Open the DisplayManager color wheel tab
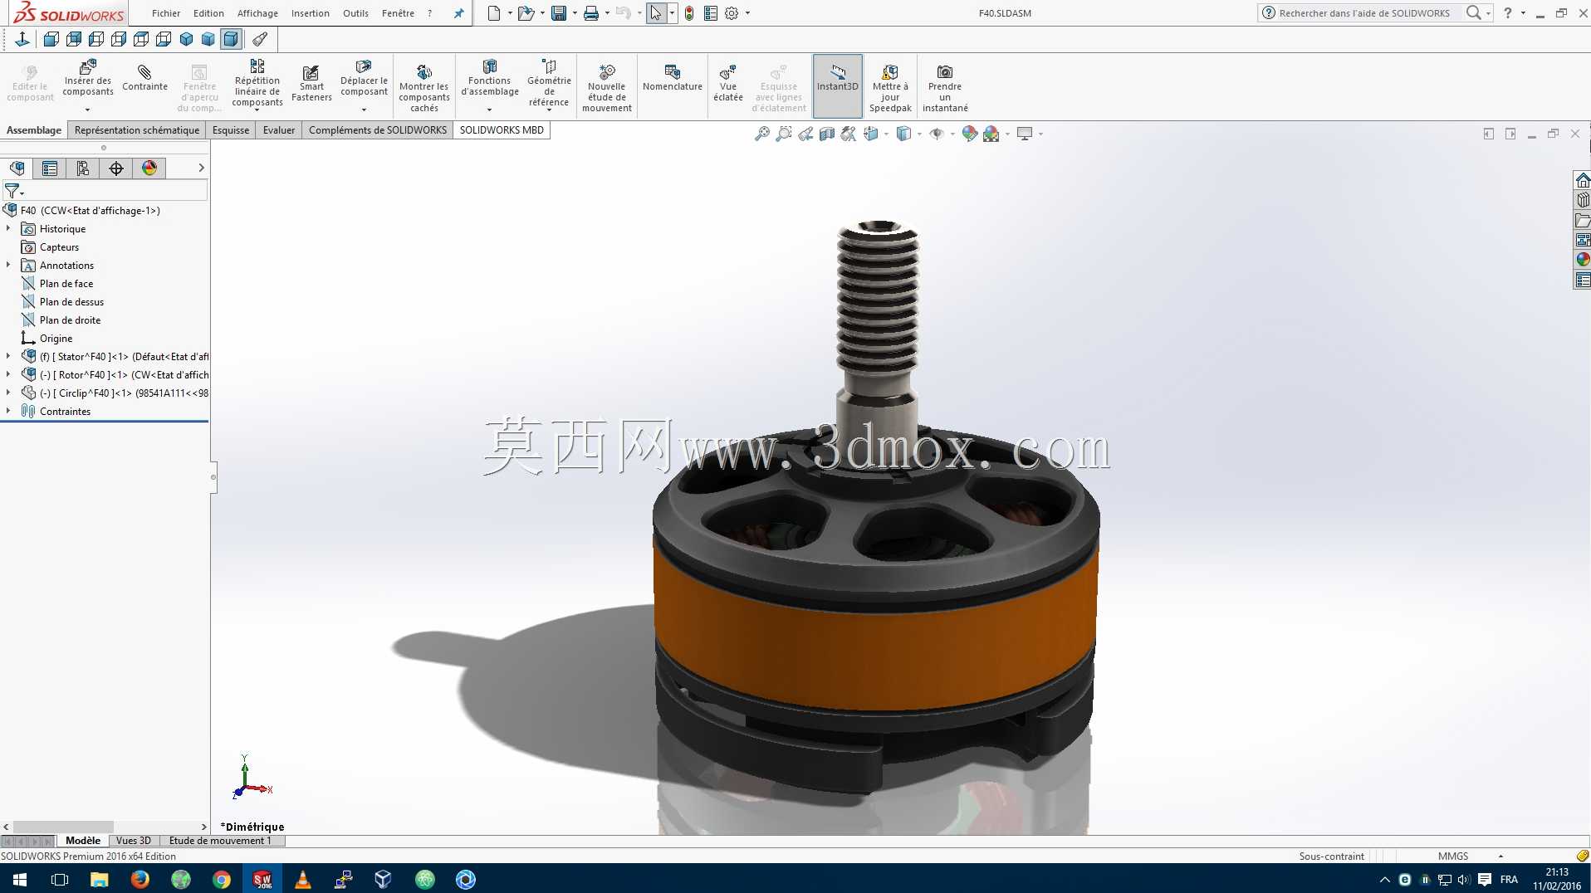 (149, 168)
